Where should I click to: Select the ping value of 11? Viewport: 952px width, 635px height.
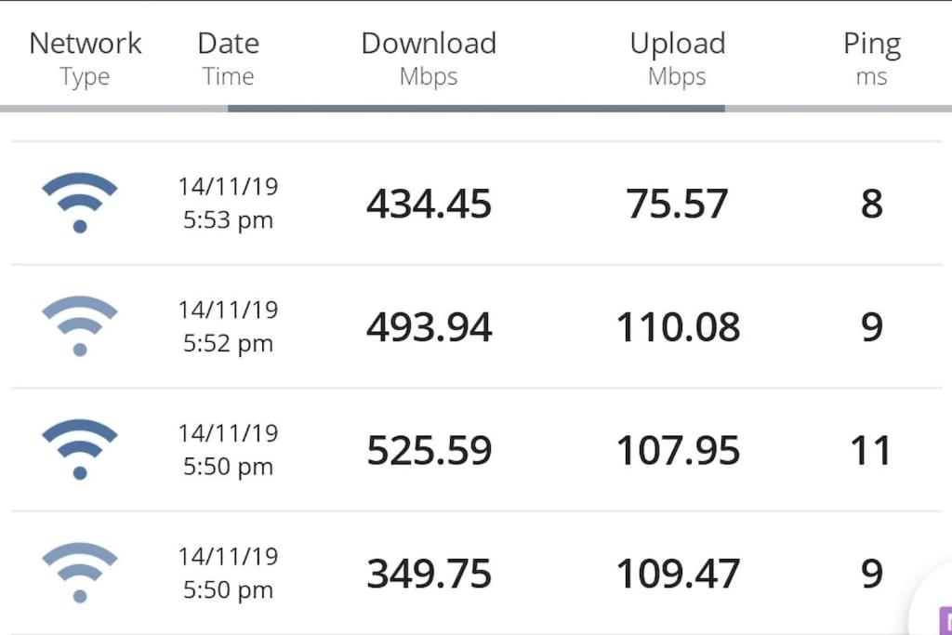[871, 451]
